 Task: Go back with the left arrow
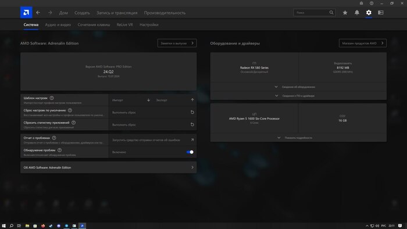click(38, 12)
